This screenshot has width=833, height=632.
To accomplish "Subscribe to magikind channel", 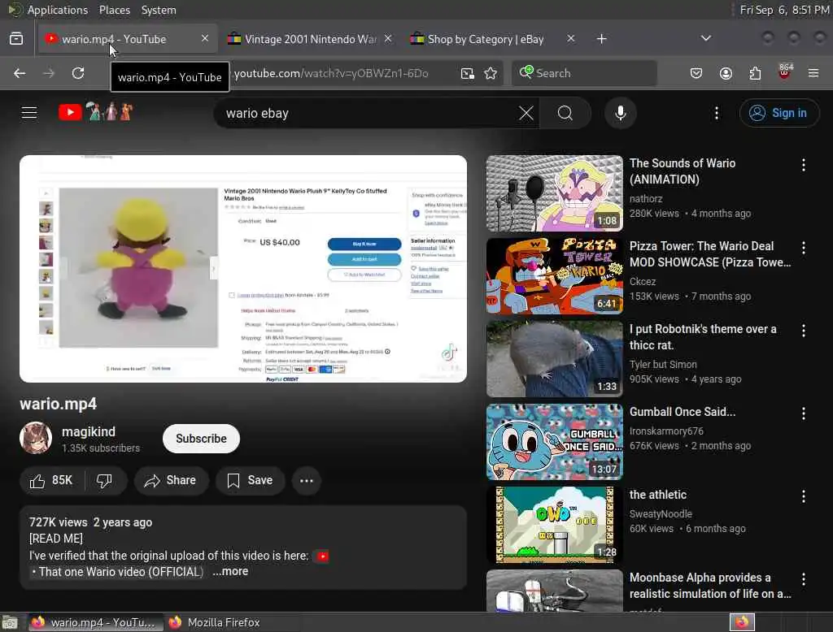I will tap(201, 439).
